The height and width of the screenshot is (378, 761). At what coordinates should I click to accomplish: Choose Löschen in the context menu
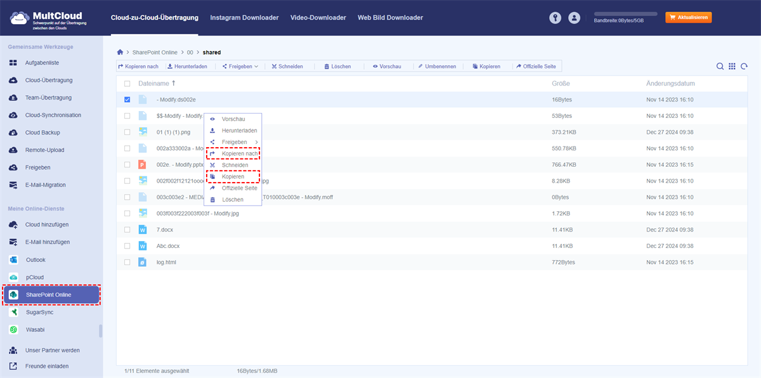point(233,200)
